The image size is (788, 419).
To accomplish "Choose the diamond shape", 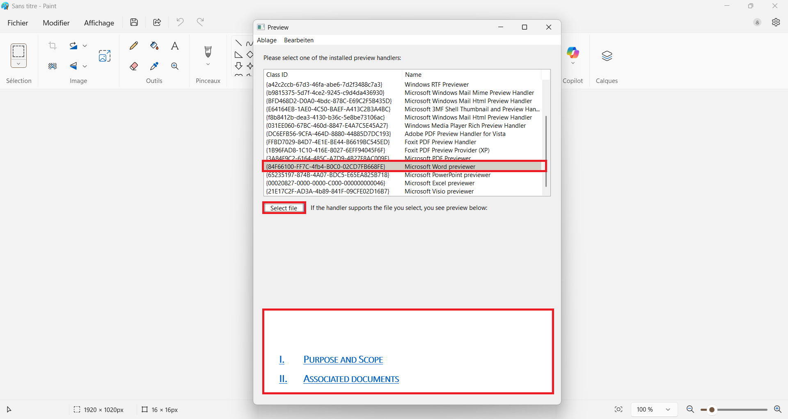I will pos(250,55).
